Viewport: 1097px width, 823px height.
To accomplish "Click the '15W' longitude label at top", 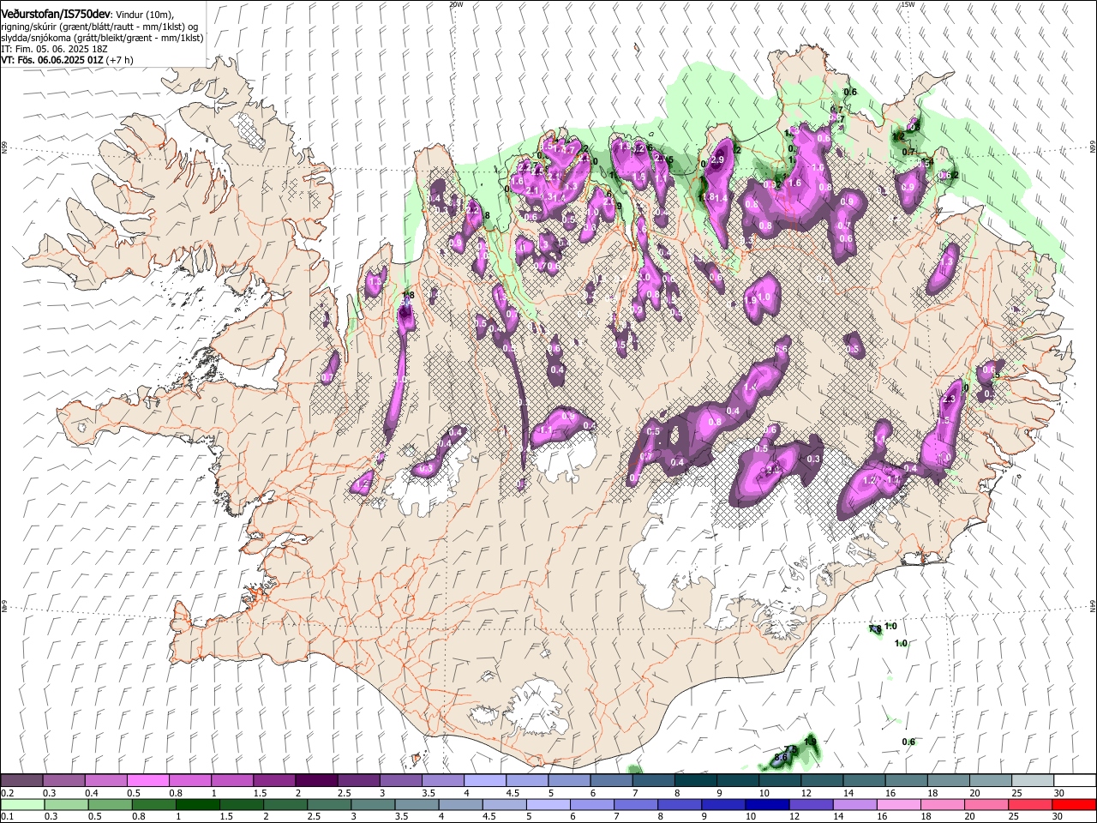I will click(x=908, y=4).
